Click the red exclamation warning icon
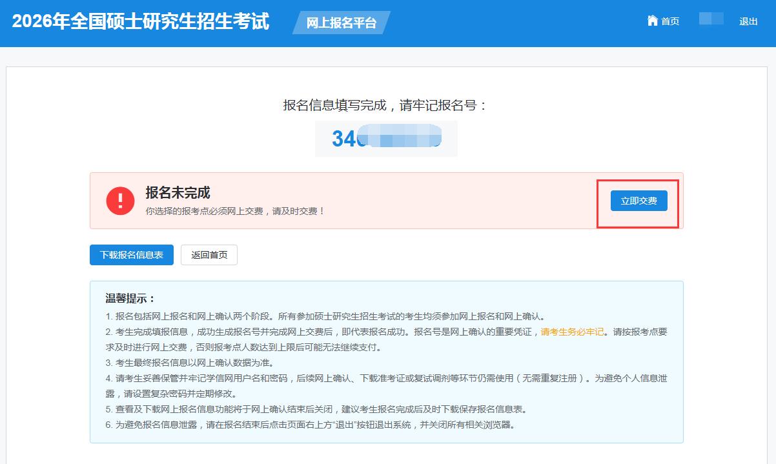The width and height of the screenshot is (776, 464). pos(120,201)
